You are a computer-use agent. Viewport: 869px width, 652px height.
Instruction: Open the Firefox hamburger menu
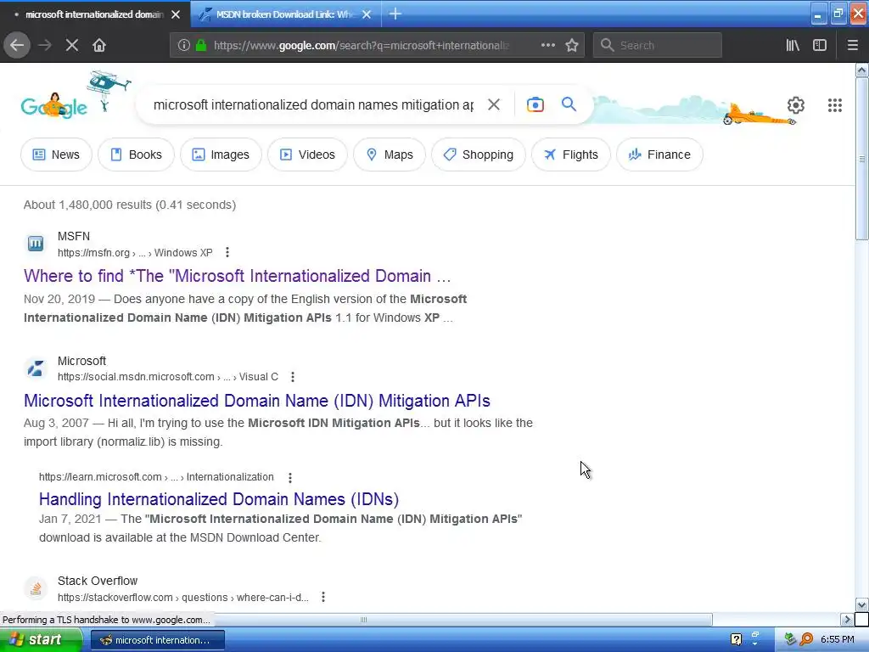tap(853, 46)
